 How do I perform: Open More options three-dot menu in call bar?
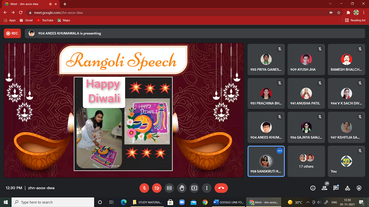click(207, 188)
